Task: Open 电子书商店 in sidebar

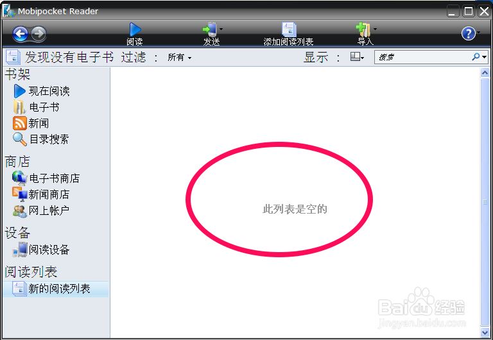Action: [46, 178]
